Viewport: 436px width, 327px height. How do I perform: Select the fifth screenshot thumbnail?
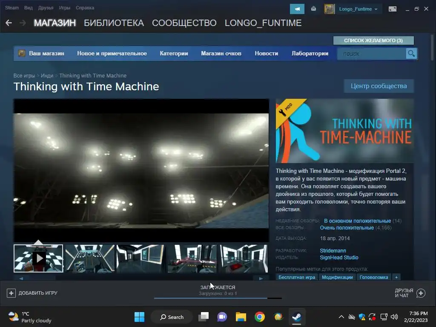point(244,258)
